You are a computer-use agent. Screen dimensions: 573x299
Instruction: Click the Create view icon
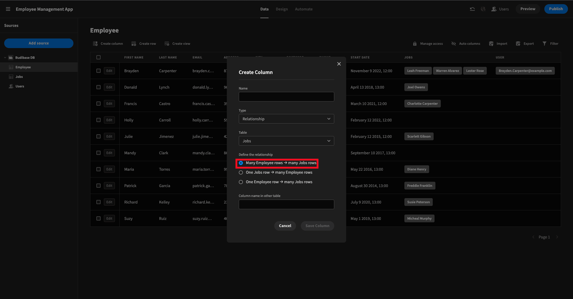click(x=167, y=44)
